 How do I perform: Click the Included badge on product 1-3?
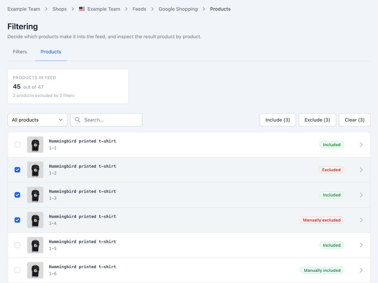coord(332,195)
